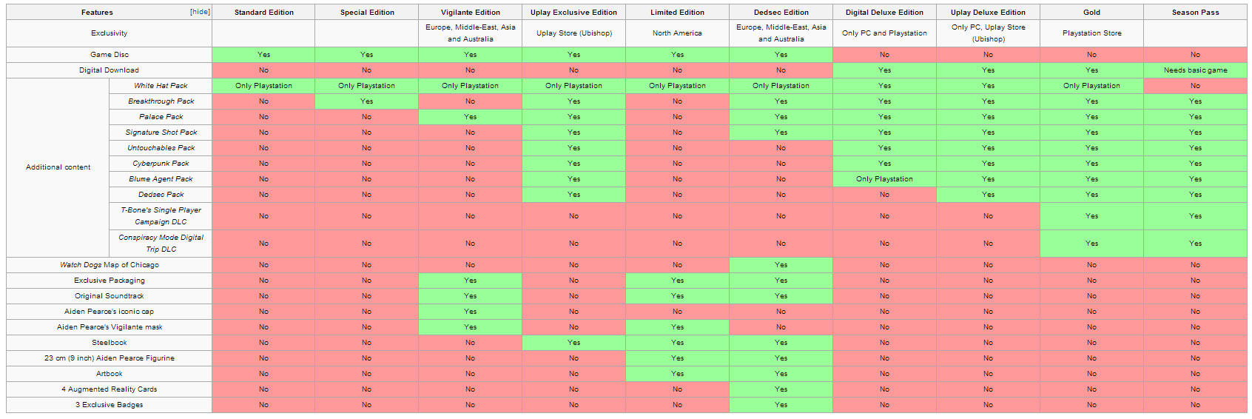Image resolution: width=1252 pixels, height=419 pixels.
Task: Click the "Additional content" row group label
Action: 58,167
